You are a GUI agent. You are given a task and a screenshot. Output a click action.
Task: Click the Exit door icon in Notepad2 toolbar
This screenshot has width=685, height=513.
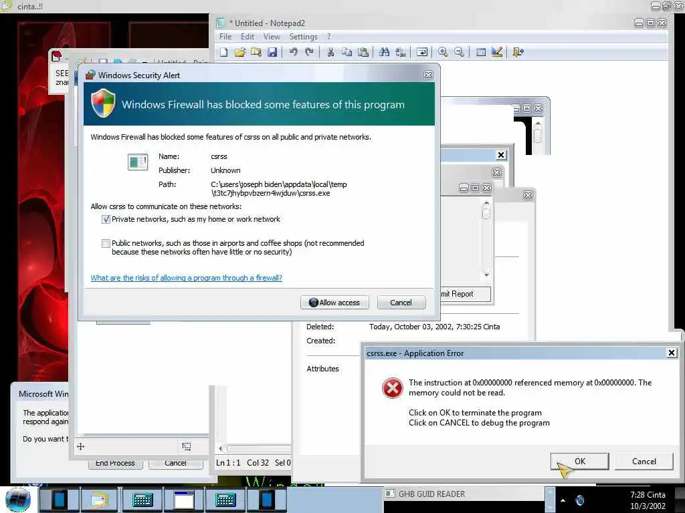(x=518, y=52)
